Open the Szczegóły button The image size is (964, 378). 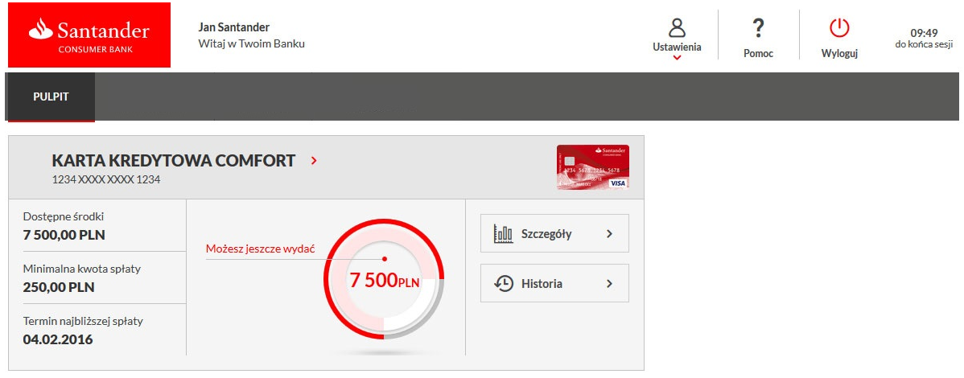(554, 233)
